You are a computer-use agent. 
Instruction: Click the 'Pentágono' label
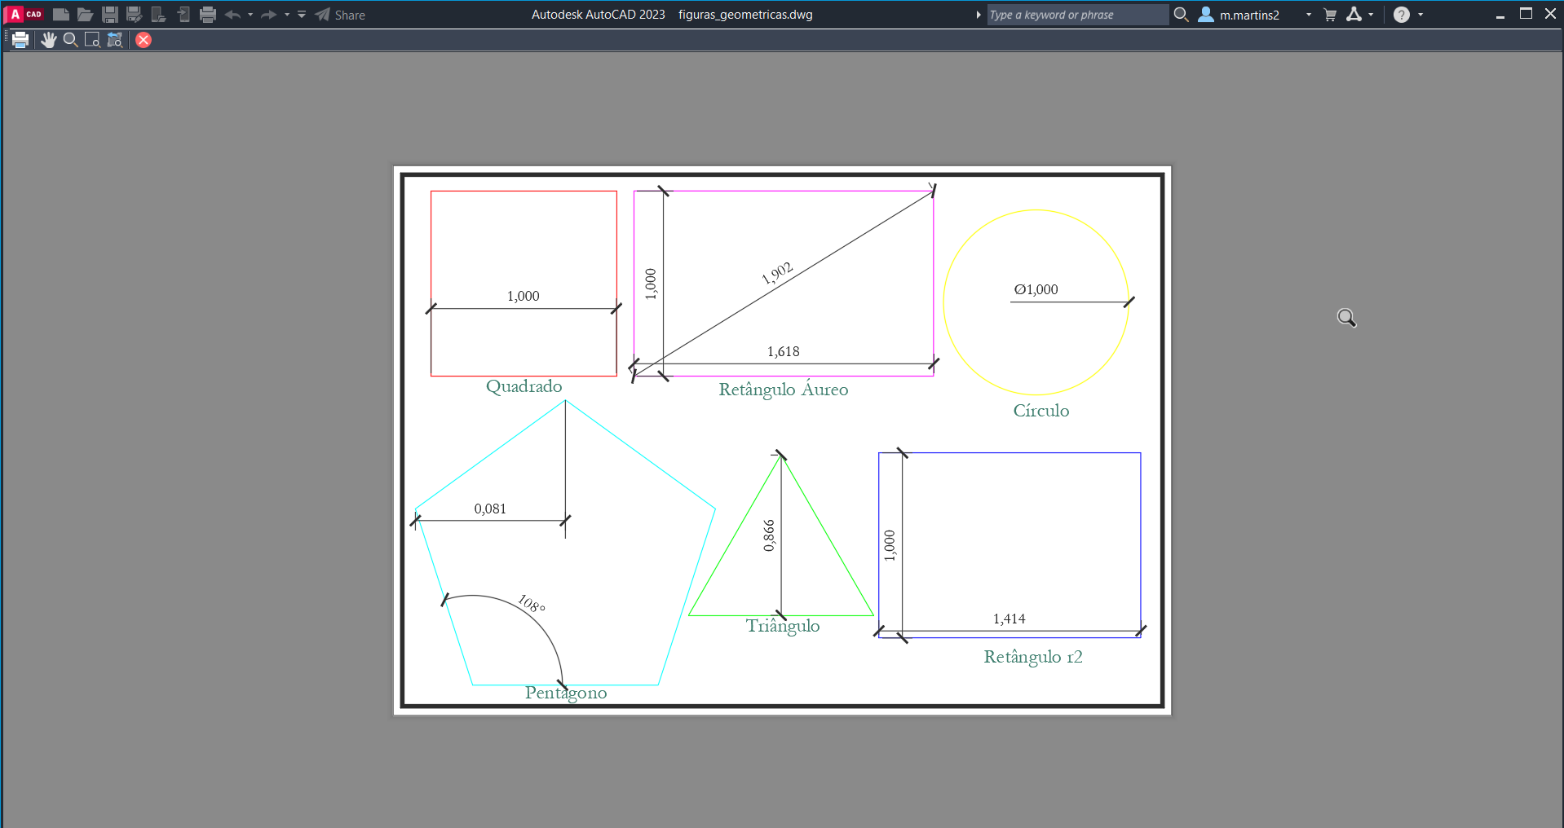[x=566, y=693]
